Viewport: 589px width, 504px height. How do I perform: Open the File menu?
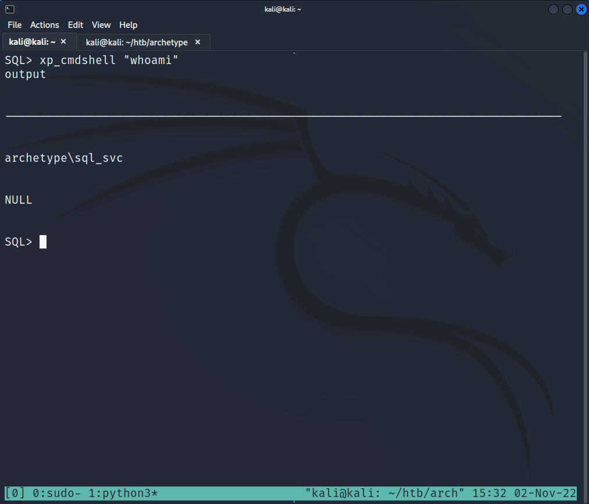[15, 25]
